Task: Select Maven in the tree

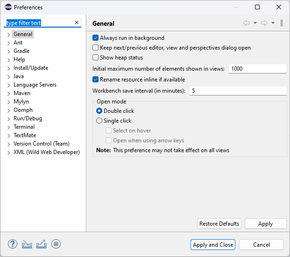Action: [x=22, y=93]
